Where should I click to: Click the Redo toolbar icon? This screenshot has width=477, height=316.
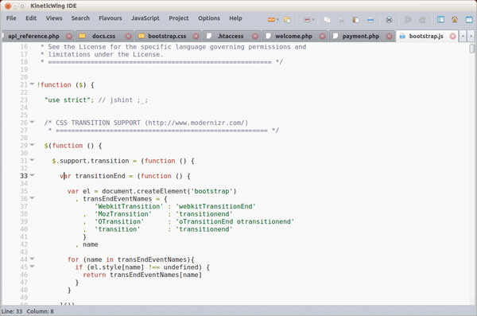(x=422, y=20)
